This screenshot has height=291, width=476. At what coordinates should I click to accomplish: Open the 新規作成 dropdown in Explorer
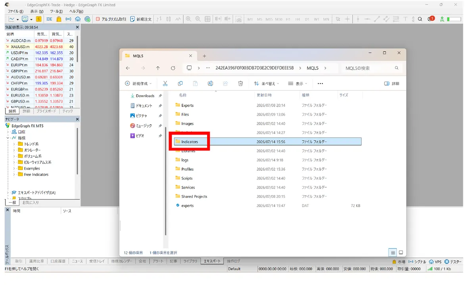[138, 84]
